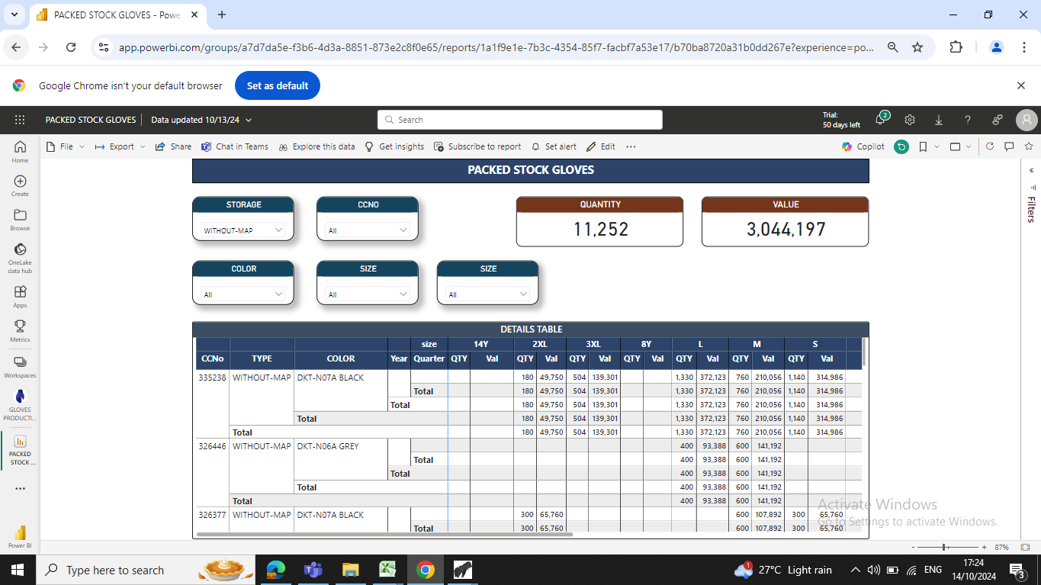Click the download arrow icon in header

click(939, 120)
